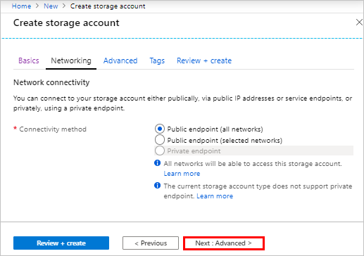Open the Tags tab

tap(157, 60)
